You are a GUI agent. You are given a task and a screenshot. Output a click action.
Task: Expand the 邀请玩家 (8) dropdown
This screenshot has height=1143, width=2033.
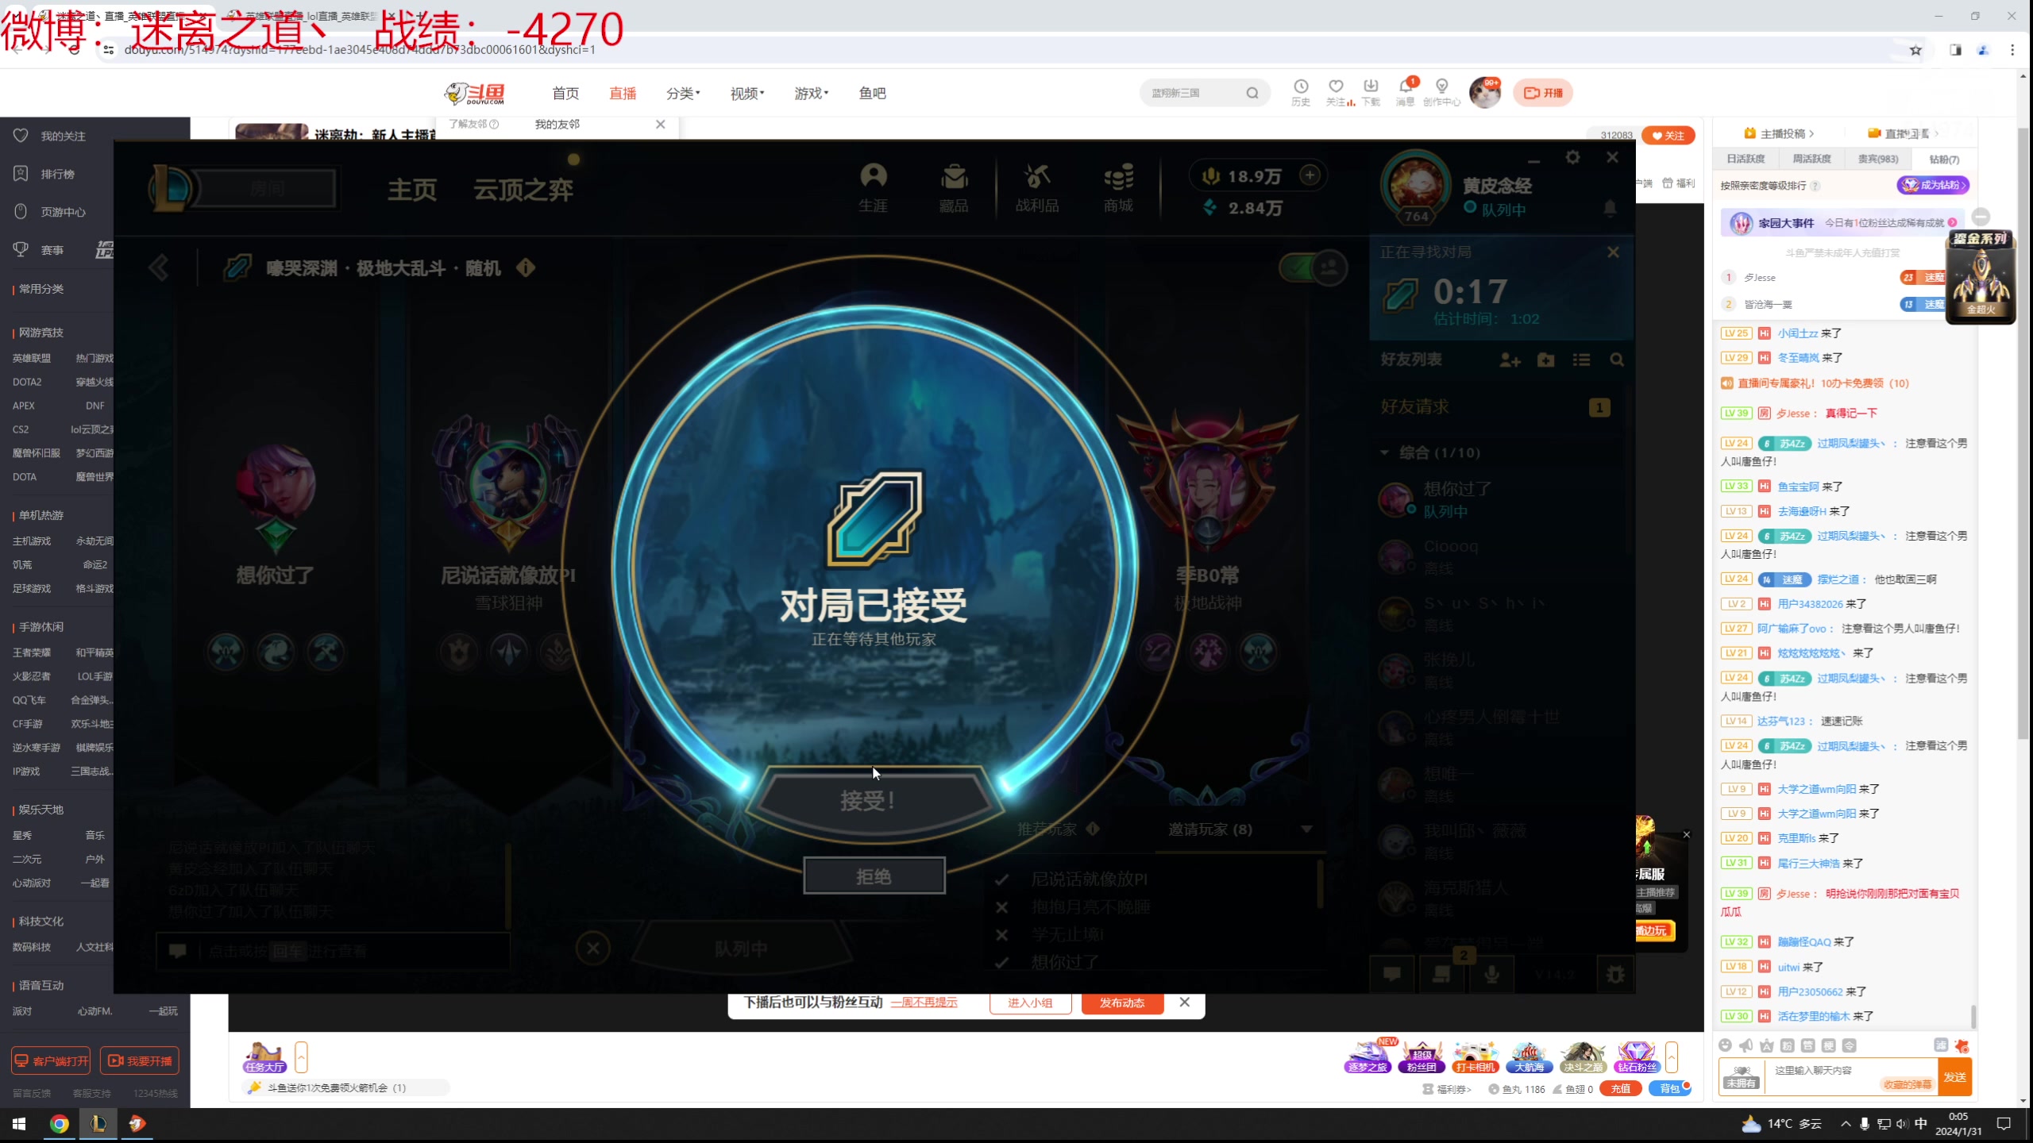pos(1306,829)
